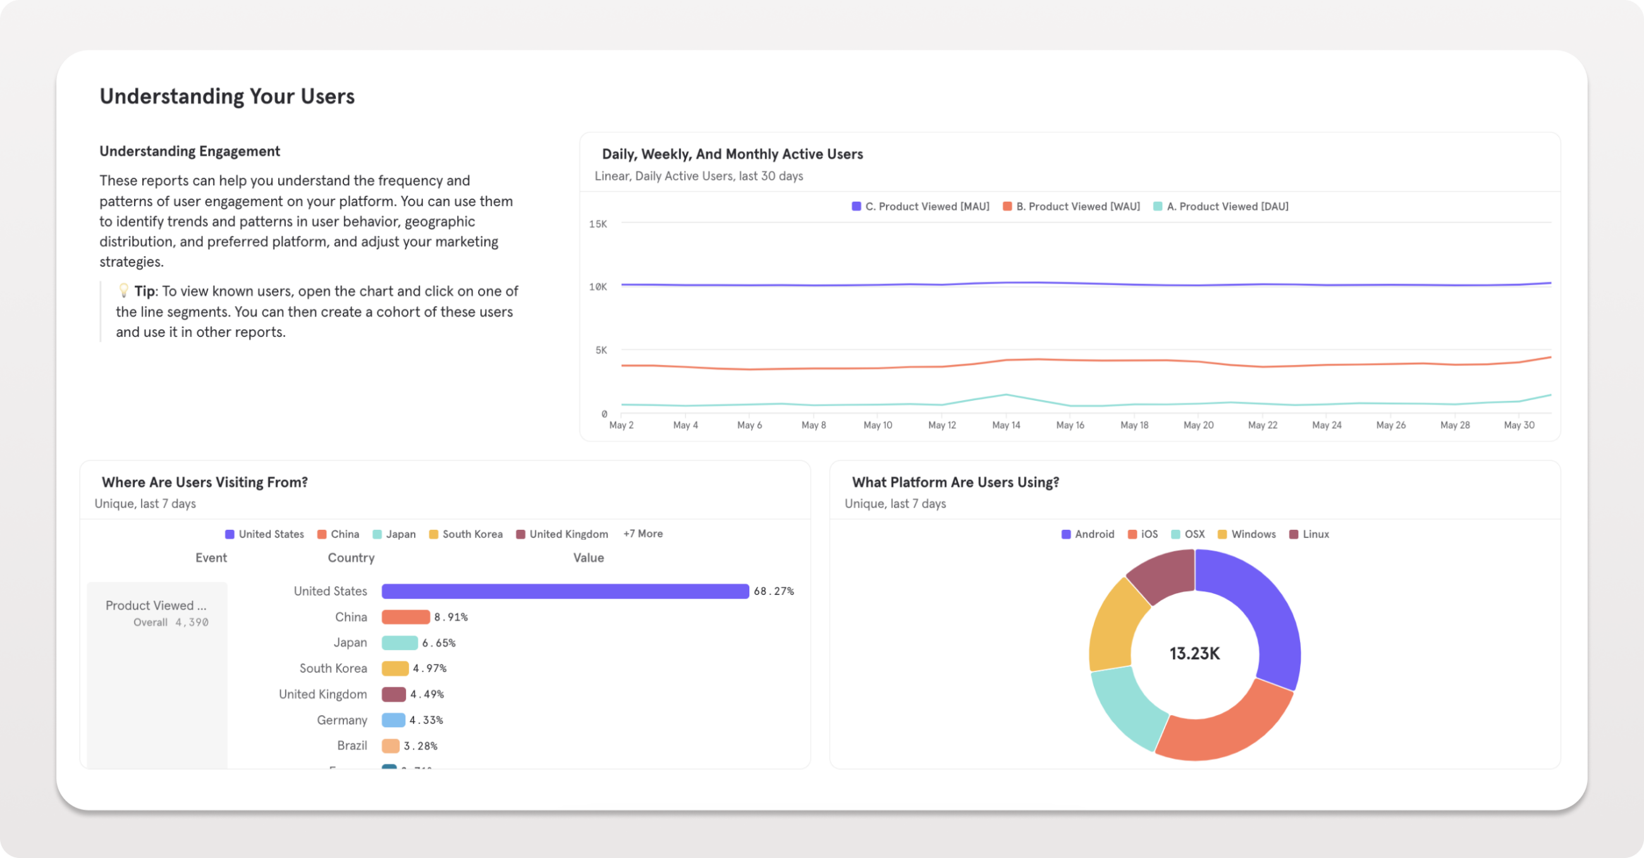The height and width of the screenshot is (858, 1644).
Task: Click the Germany bar at 4.33%
Action: click(x=393, y=720)
